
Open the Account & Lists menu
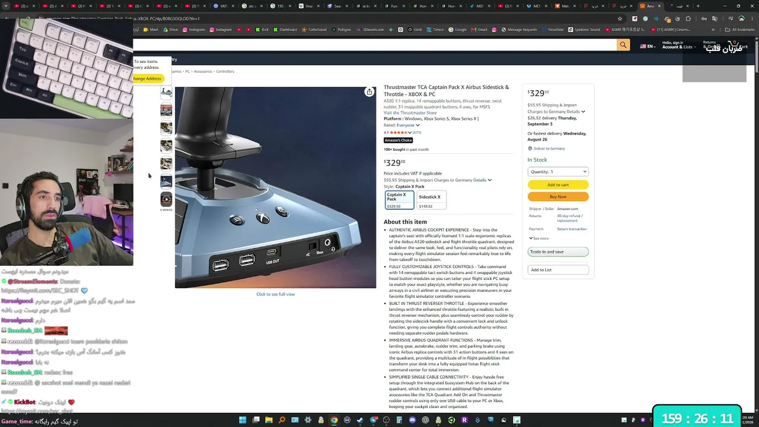[x=678, y=45]
